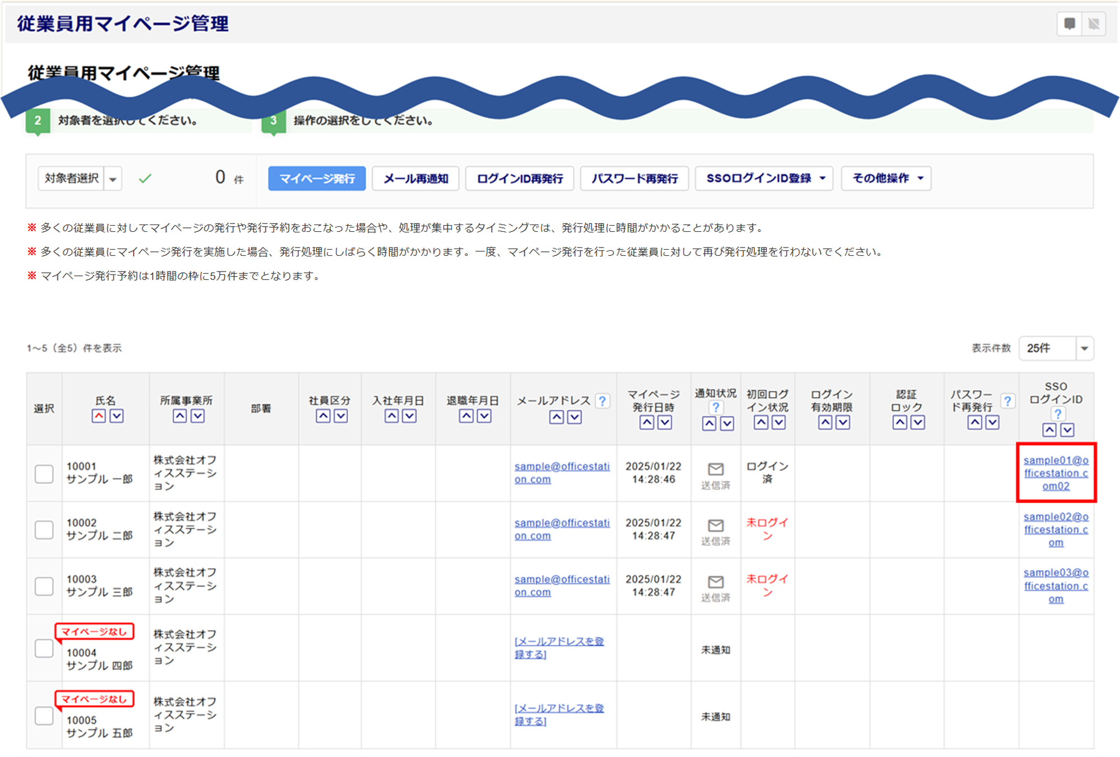Viewport: 1120px width, 757px height.
Task: Select the checkbox for employee 10003
Action: (x=44, y=586)
